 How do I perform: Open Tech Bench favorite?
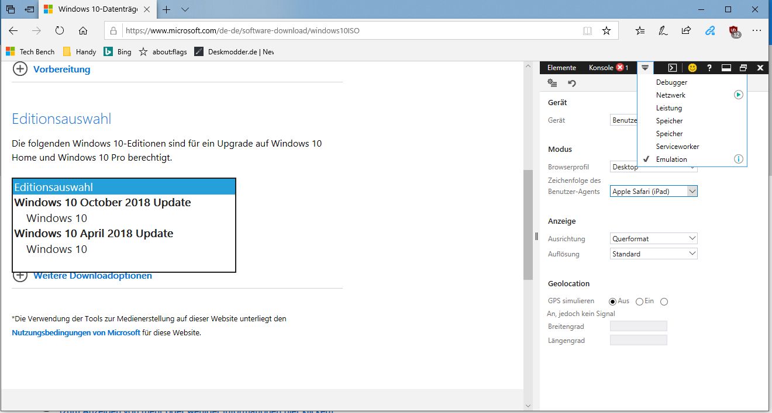coord(30,51)
